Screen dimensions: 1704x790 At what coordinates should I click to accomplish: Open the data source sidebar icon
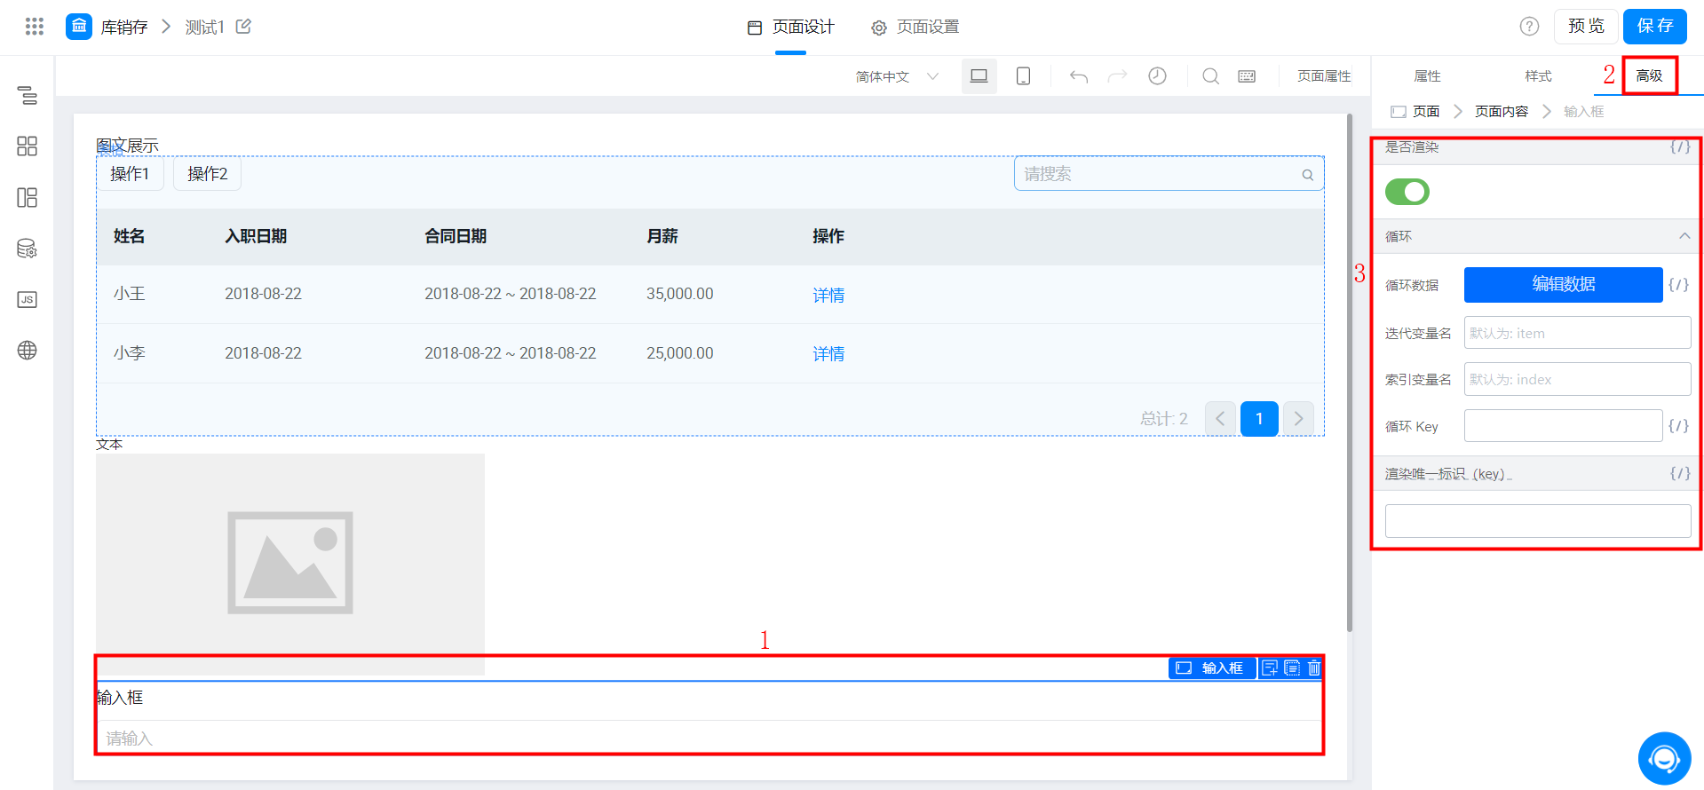[28, 249]
